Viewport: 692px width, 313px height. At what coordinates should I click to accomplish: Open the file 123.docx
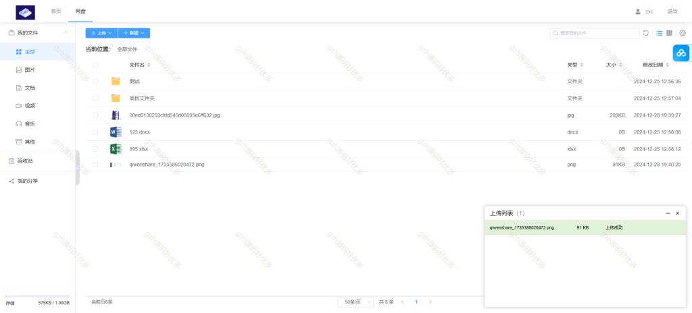coord(140,132)
